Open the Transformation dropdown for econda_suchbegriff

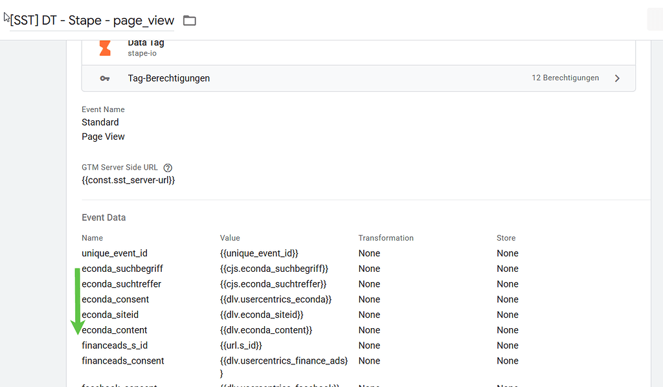(x=369, y=269)
